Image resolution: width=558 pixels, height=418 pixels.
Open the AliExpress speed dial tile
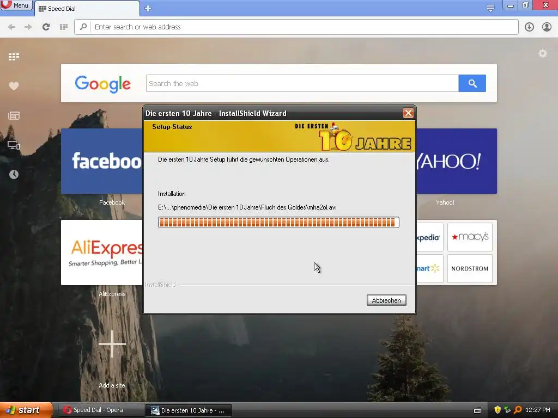[102, 253]
